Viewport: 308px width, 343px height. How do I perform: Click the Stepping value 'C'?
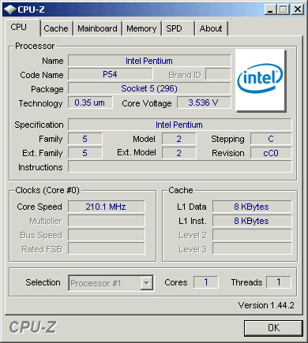pyautogui.click(x=271, y=139)
